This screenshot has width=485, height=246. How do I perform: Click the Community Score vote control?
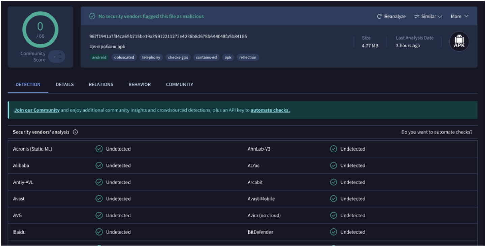56,56
